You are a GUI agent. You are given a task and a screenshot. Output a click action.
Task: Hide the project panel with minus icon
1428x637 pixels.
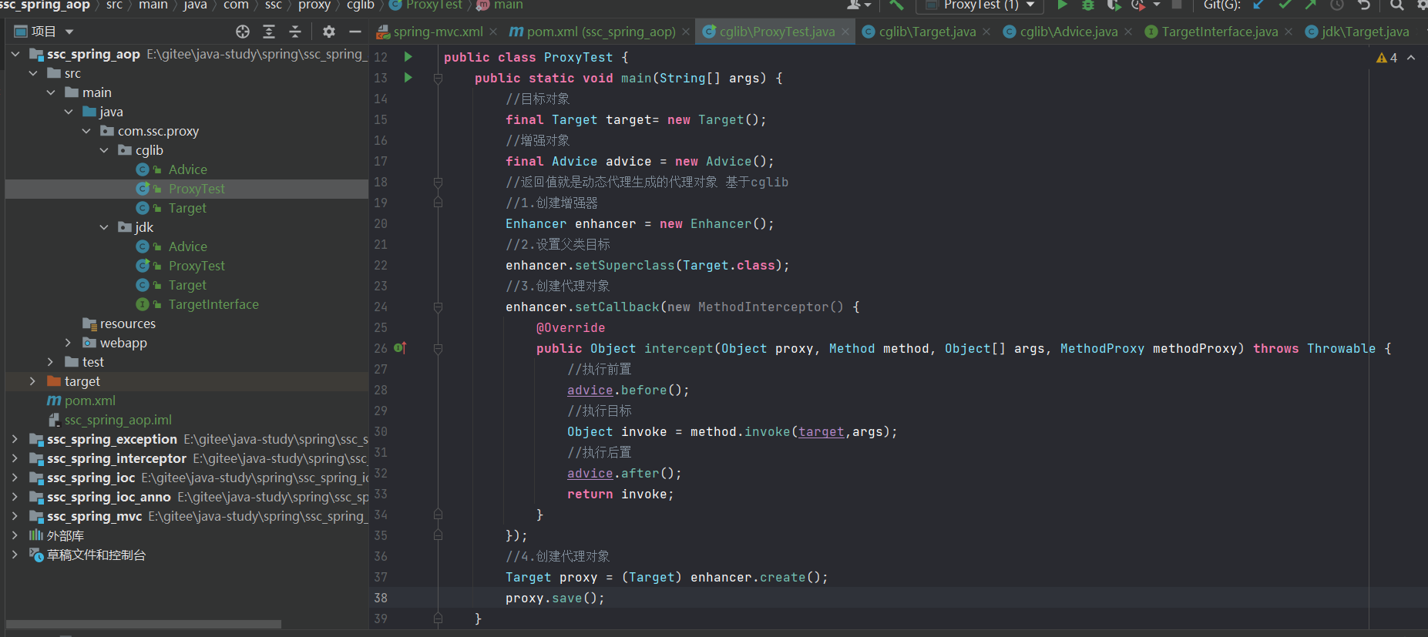point(355,32)
